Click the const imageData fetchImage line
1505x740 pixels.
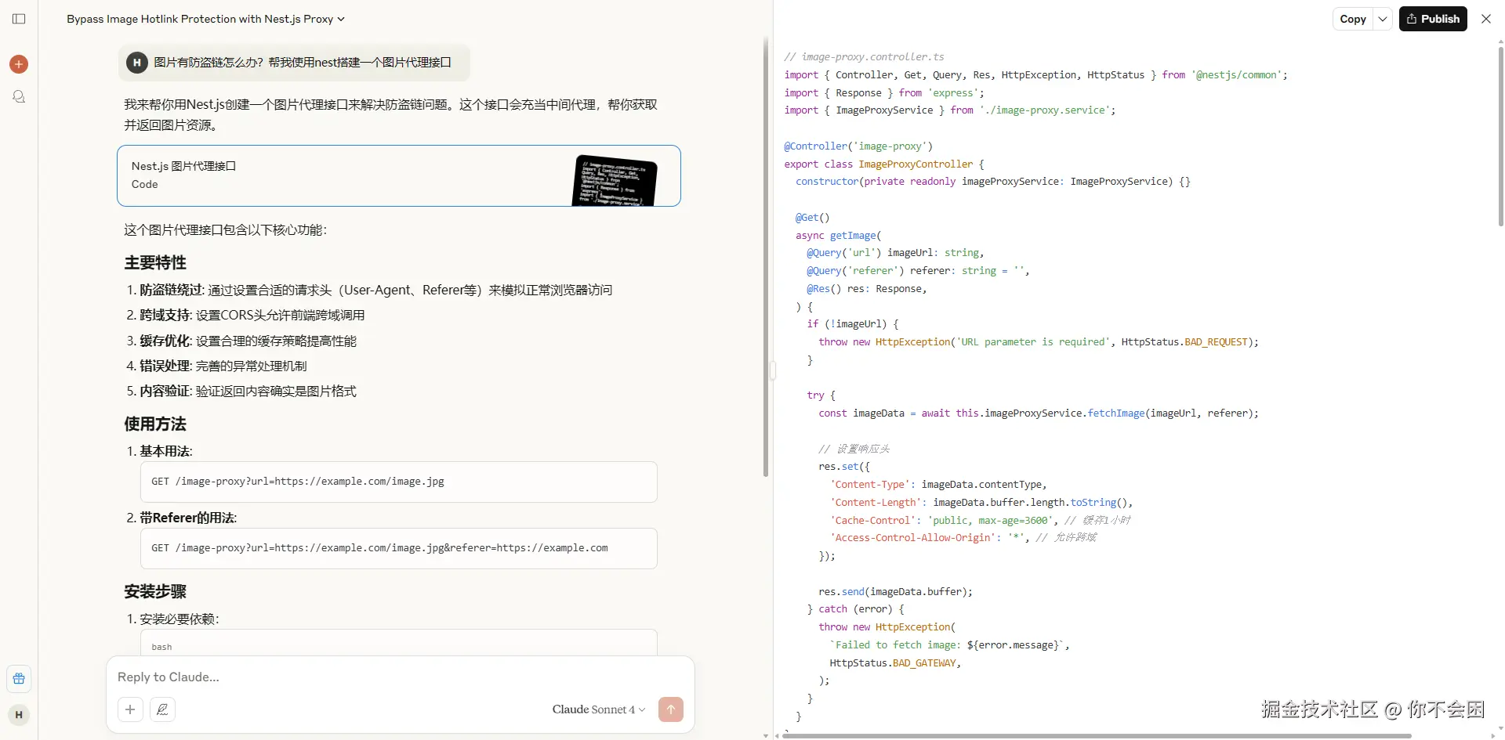tap(1039, 413)
